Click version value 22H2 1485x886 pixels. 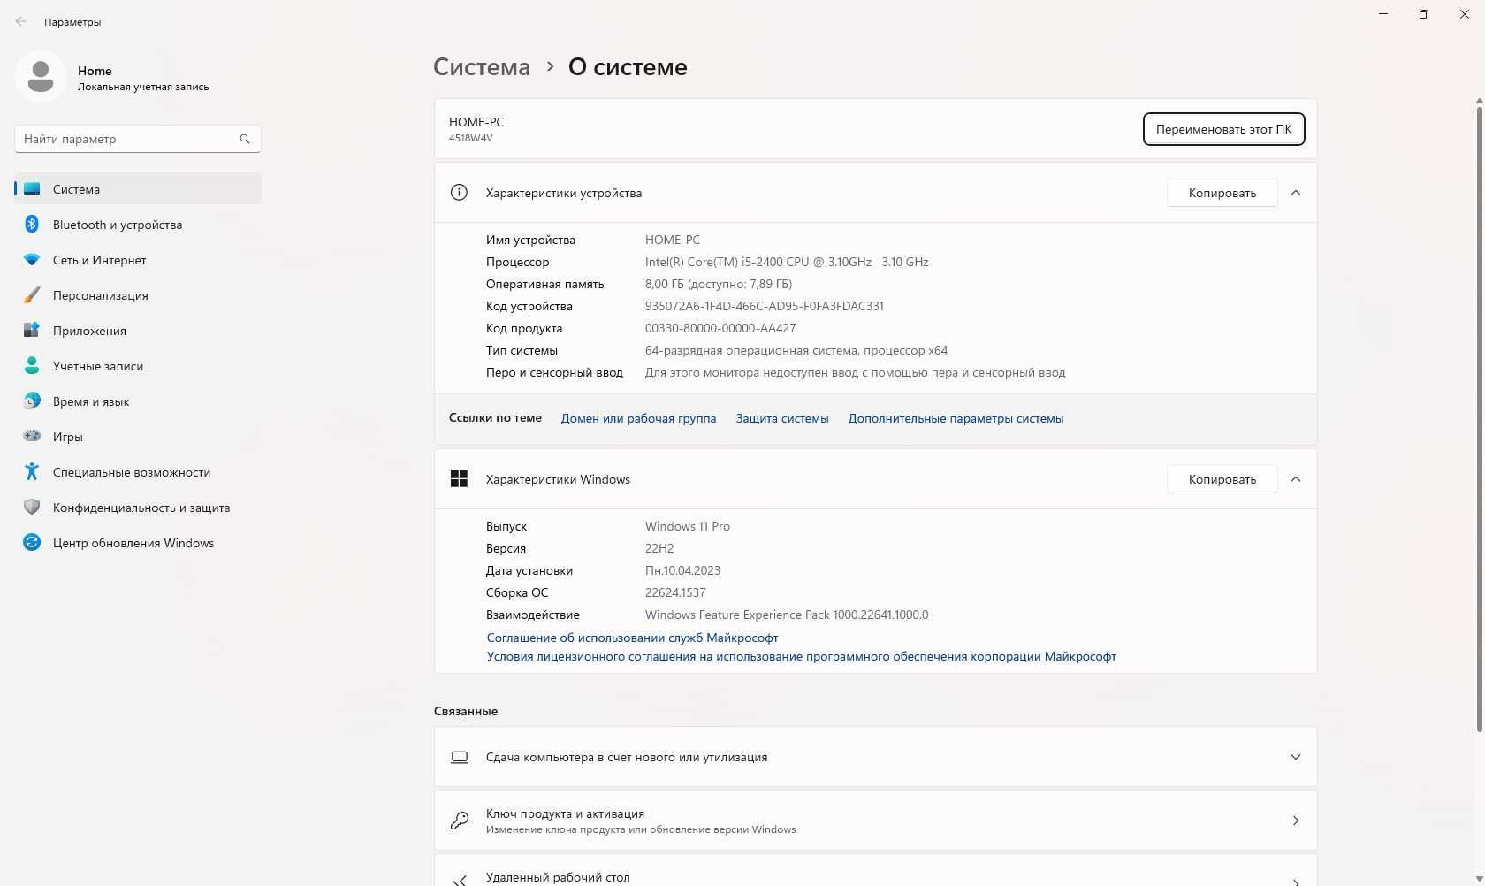659,548
